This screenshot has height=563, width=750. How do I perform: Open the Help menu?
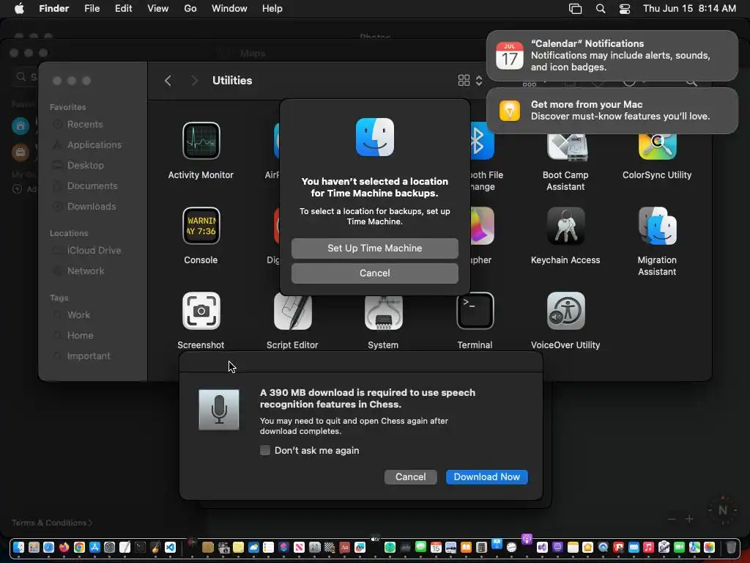click(x=272, y=9)
